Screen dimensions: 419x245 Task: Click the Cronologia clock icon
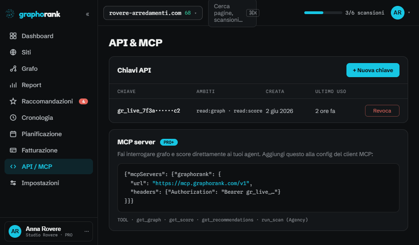[x=13, y=118]
